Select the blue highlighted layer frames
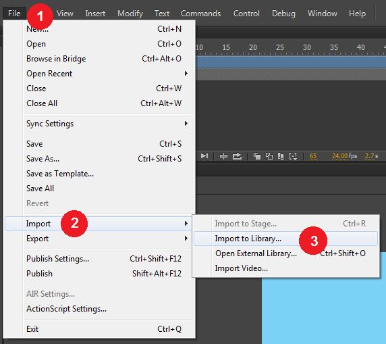Screen dimensions: 386x344 [291, 62]
